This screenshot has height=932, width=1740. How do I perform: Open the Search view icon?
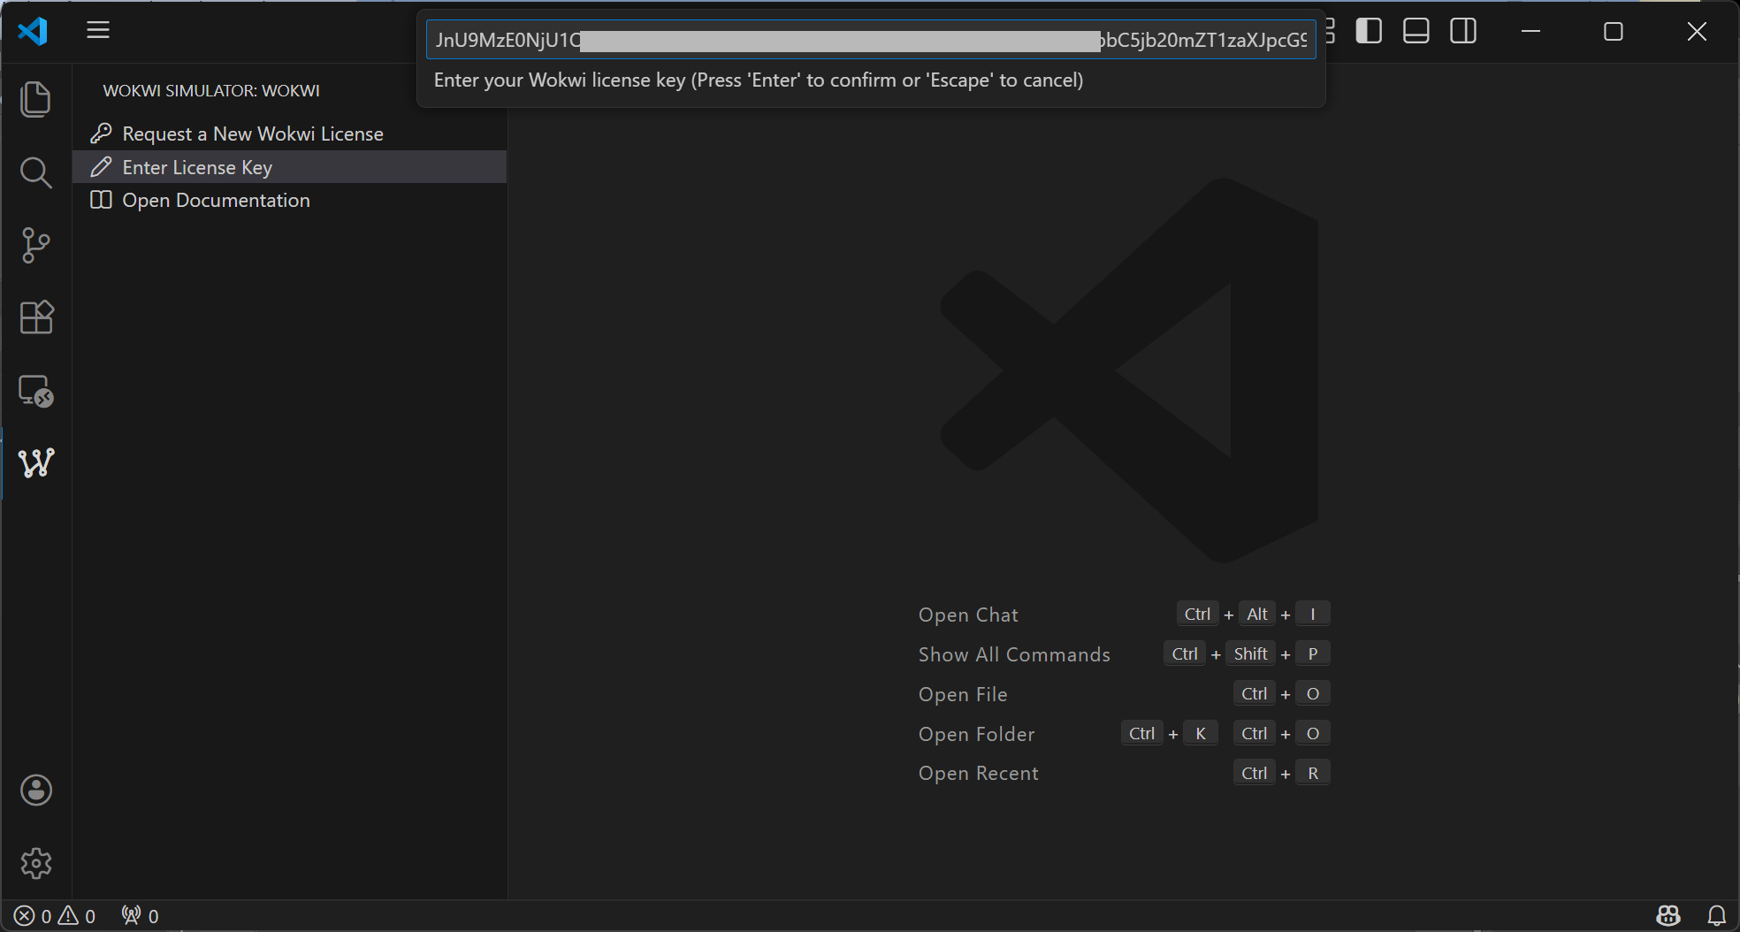coord(35,172)
